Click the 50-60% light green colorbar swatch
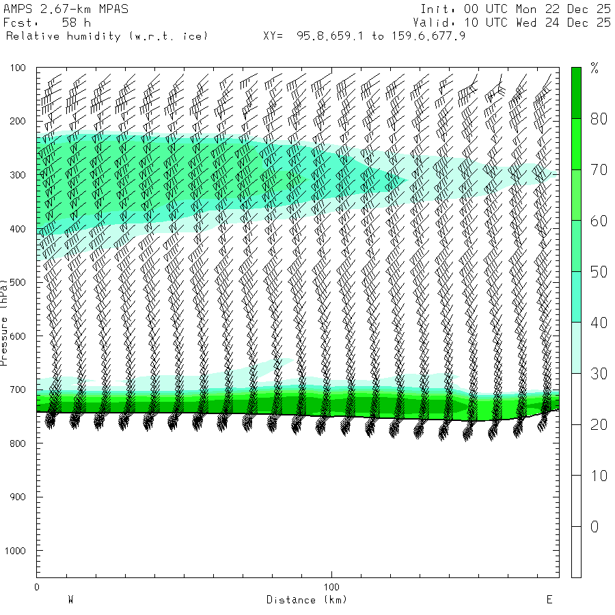615x615 pixels. [576, 246]
